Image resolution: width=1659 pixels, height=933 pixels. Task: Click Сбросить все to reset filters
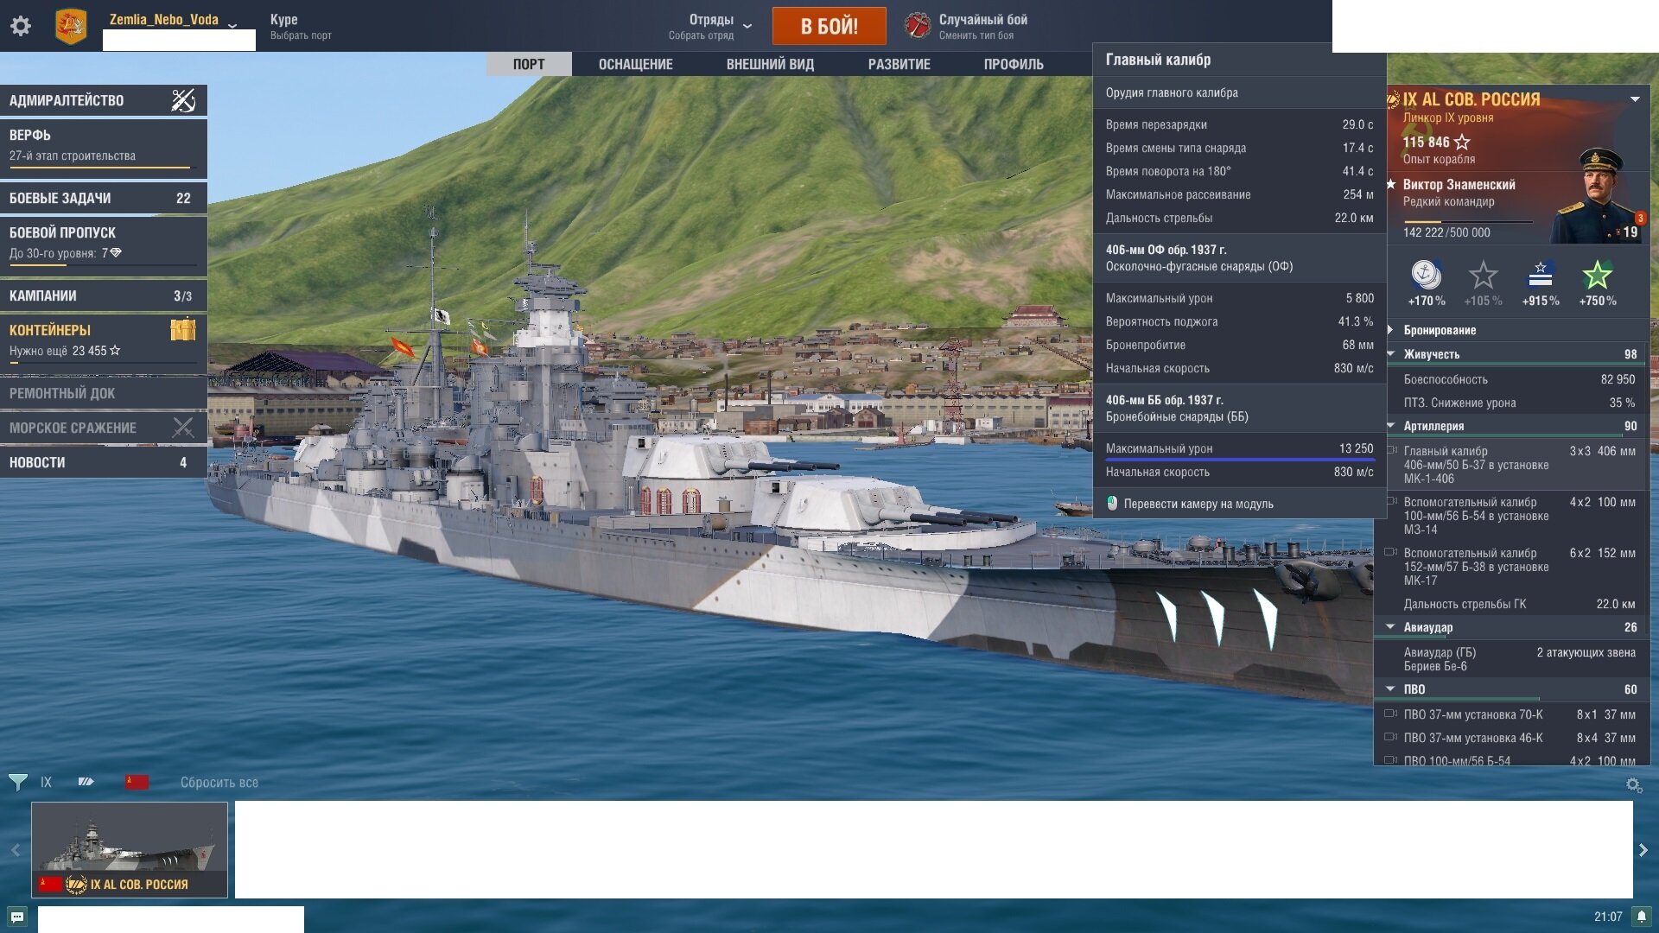tap(219, 783)
